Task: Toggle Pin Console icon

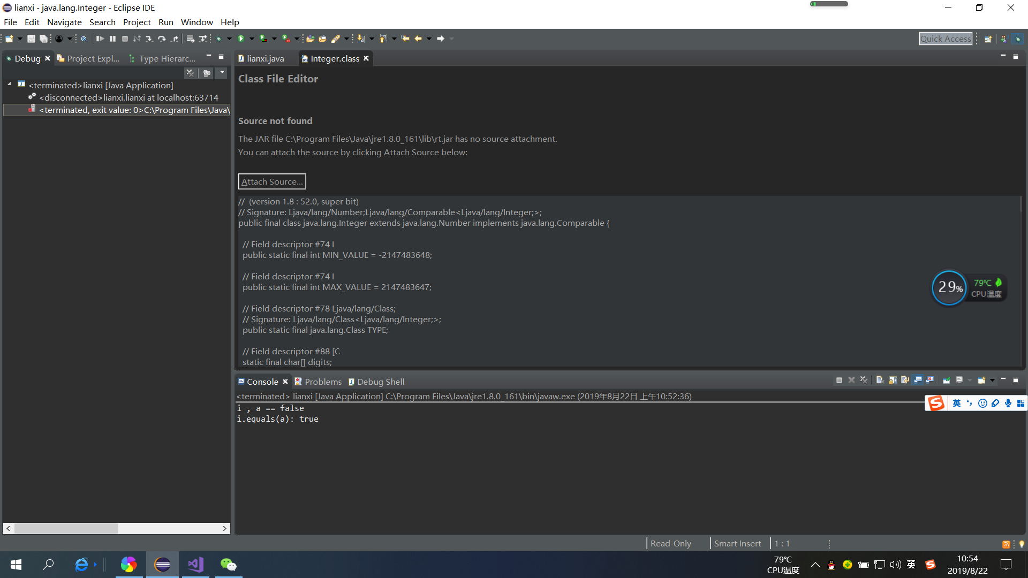Action: click(947, 380)
